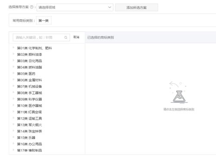Click the 取消 link next to search
The width and height of the screenshot is (216, 159).
(x=76, y=37)
